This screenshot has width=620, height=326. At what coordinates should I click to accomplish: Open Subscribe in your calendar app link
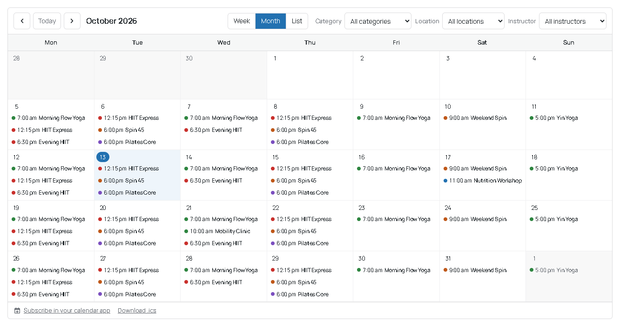(67, 311)
